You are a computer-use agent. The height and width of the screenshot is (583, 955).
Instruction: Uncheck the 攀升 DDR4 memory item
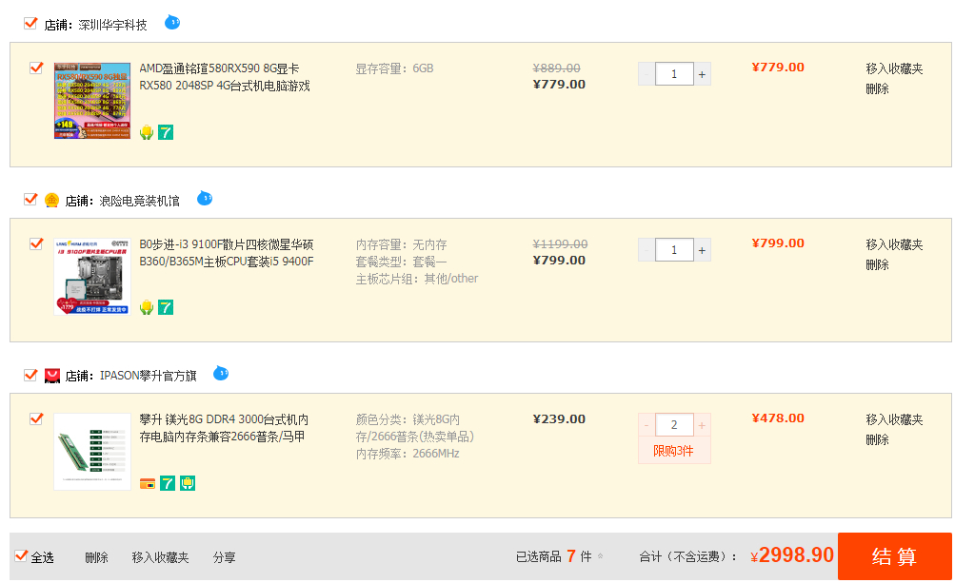point(36,418)
